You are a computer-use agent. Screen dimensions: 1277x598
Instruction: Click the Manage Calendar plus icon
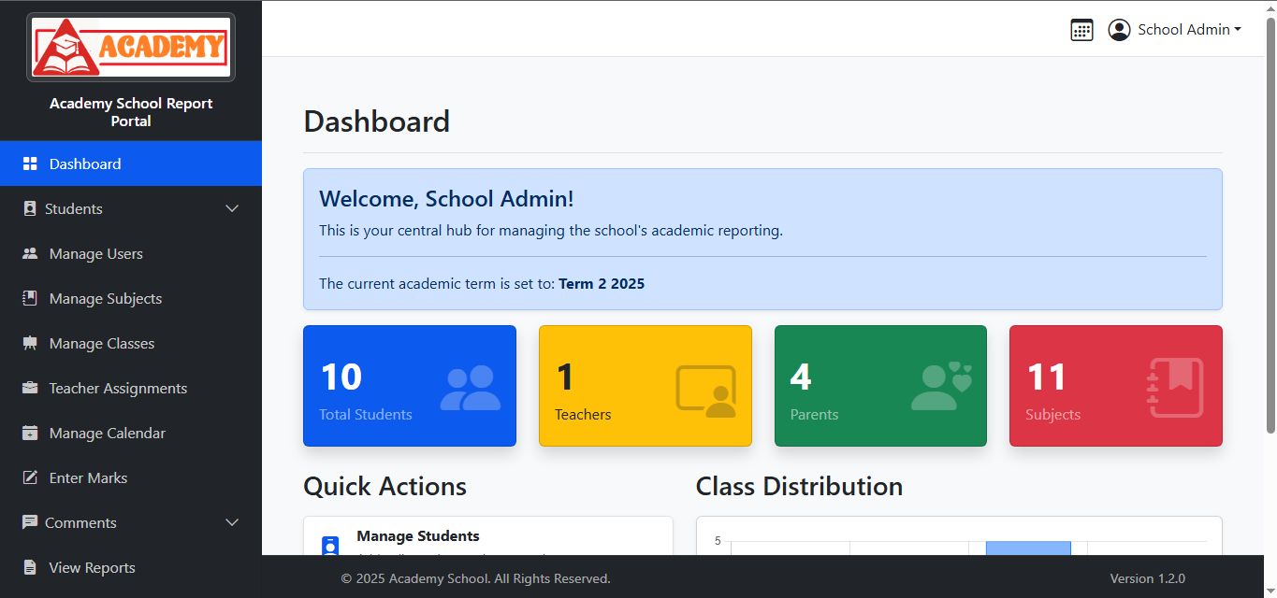coord(30,433)
